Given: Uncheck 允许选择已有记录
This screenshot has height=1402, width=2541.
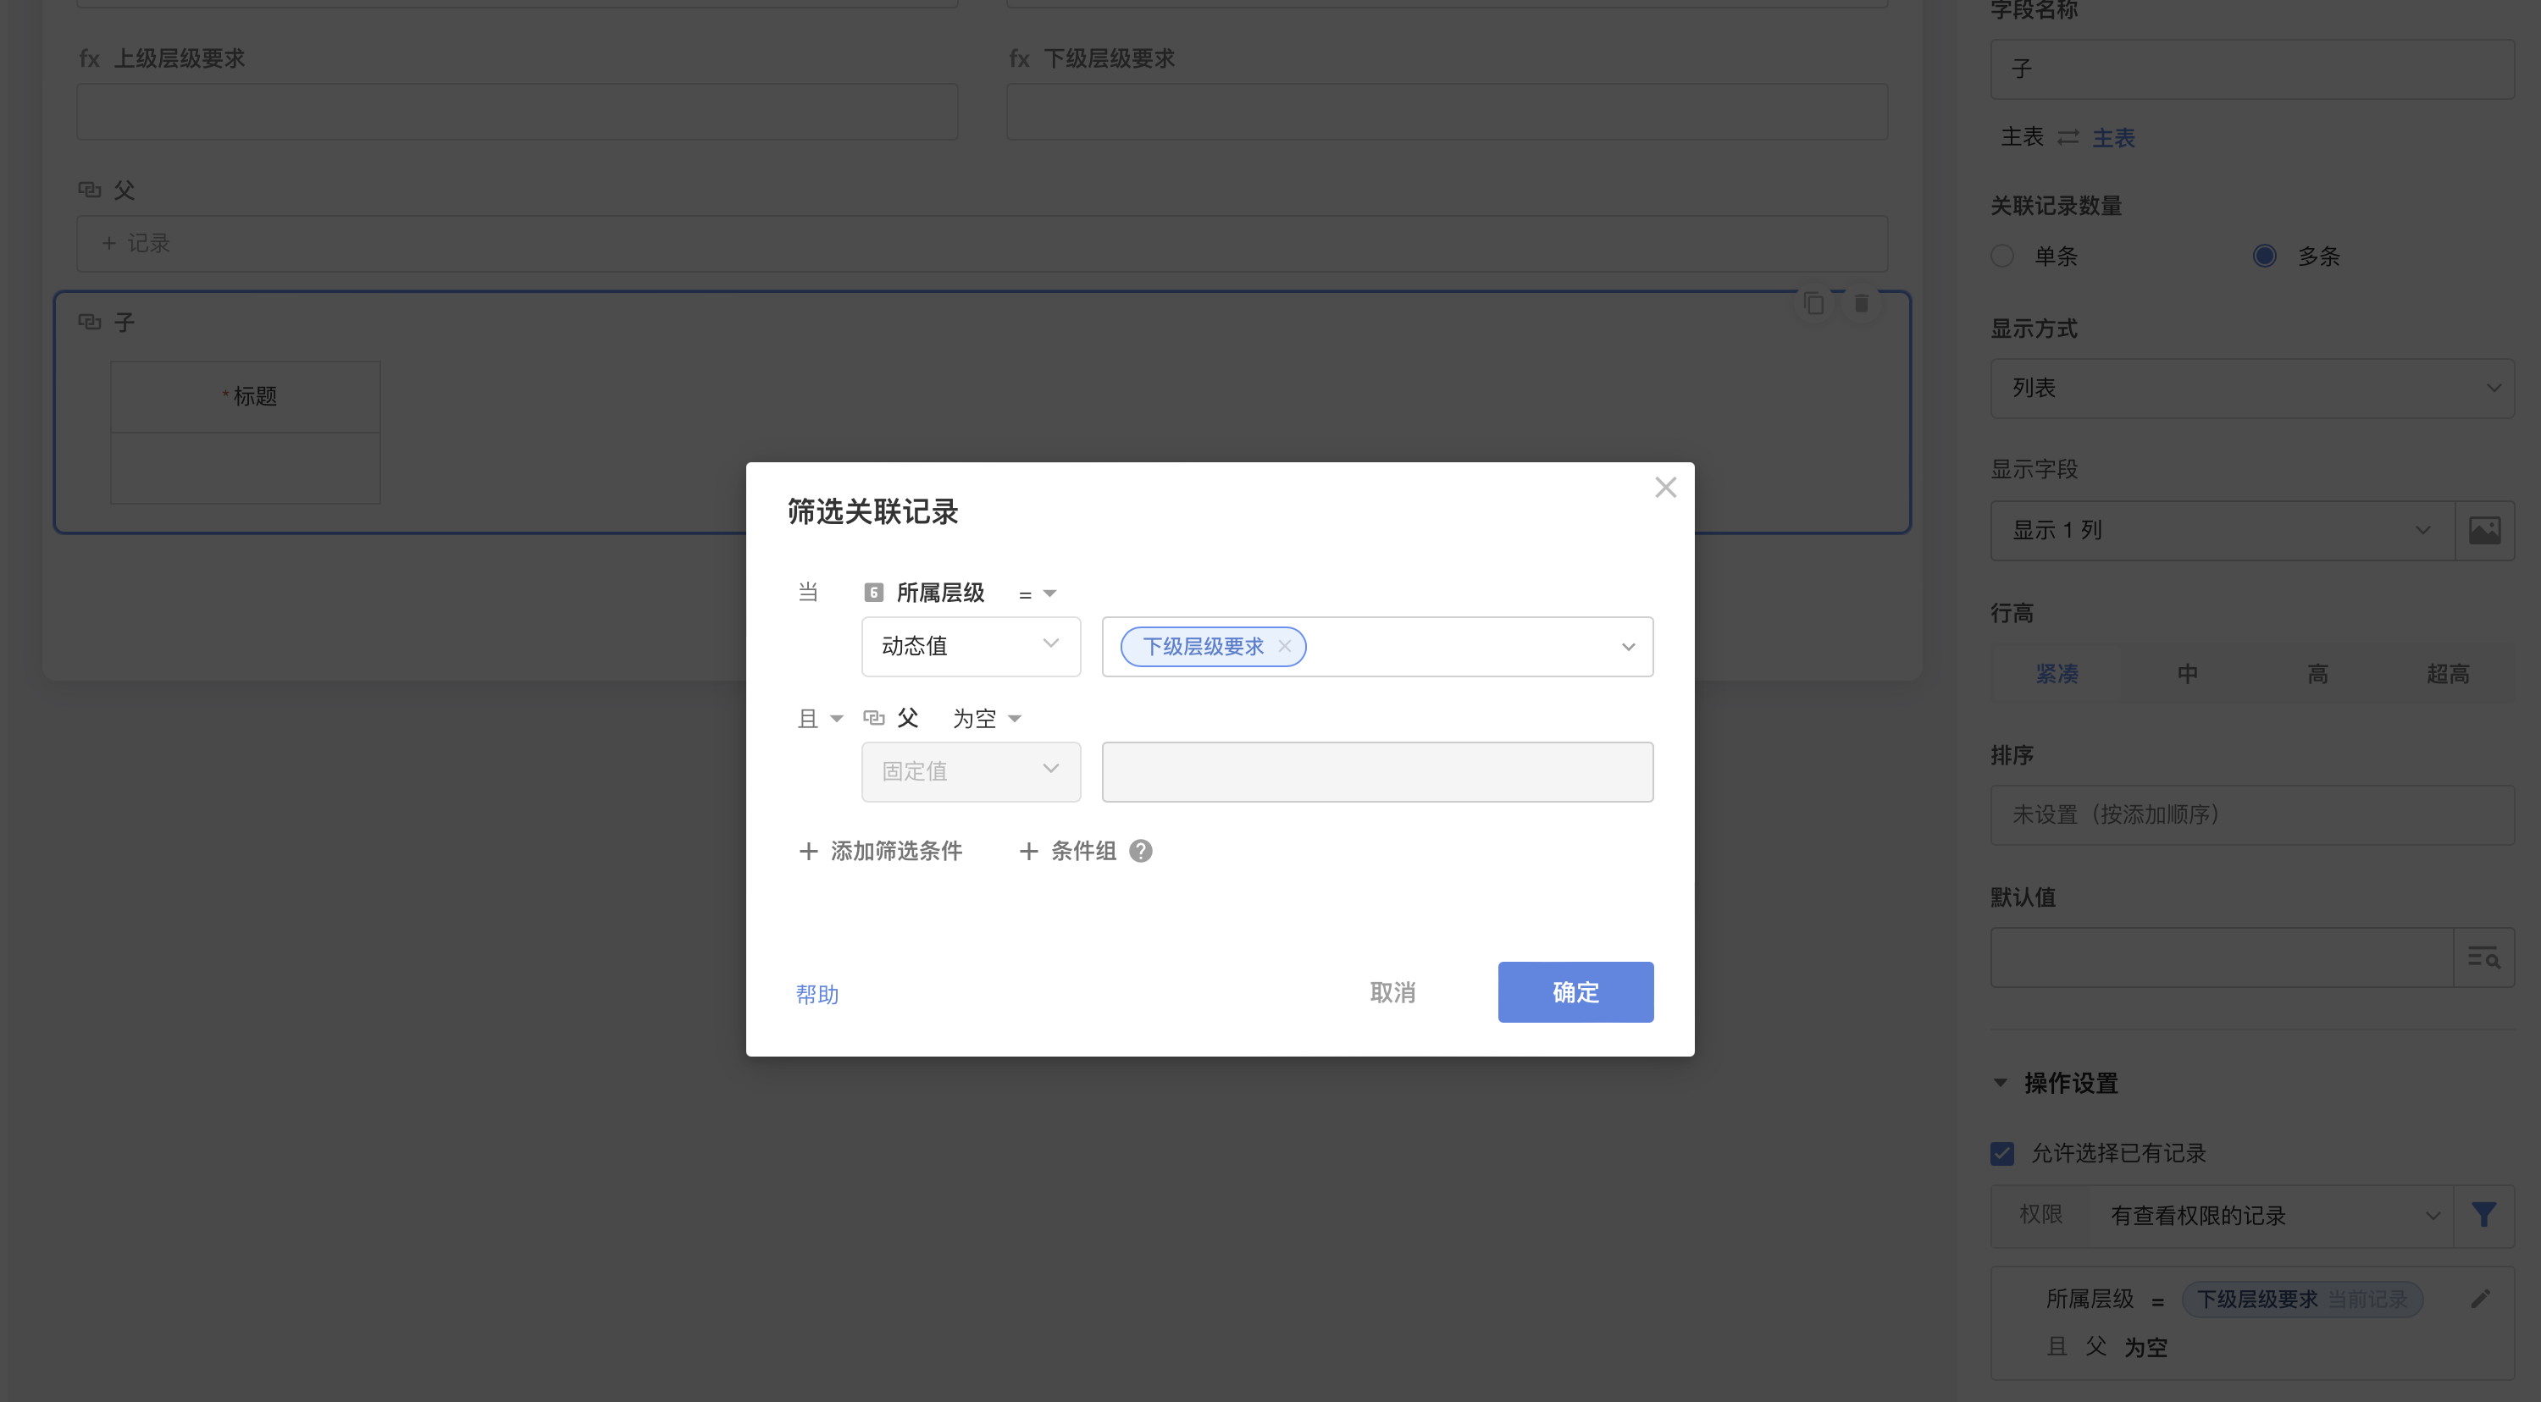Looking at the screenshot, I should coord(2002,1152).
